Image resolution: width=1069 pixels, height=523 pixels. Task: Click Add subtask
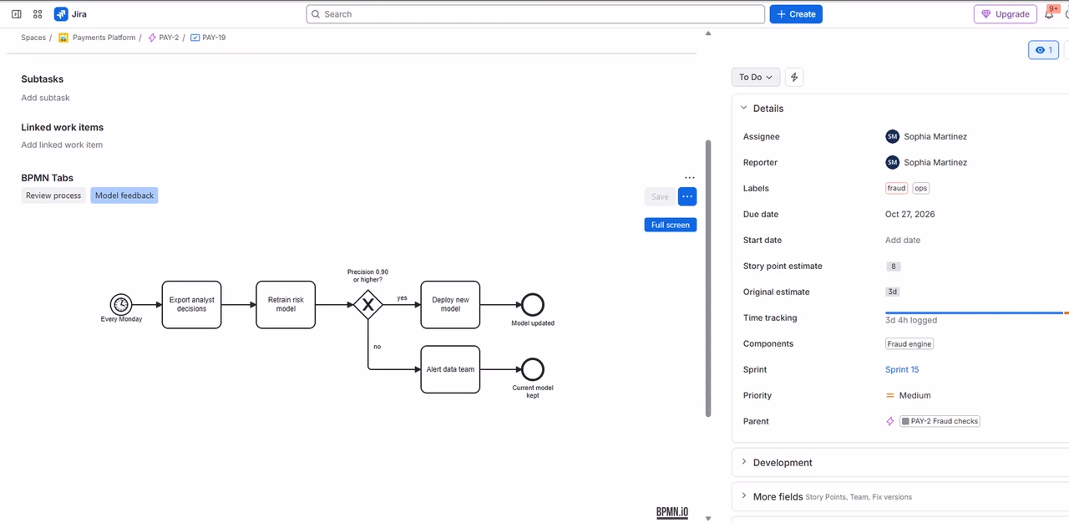(45, 98)
